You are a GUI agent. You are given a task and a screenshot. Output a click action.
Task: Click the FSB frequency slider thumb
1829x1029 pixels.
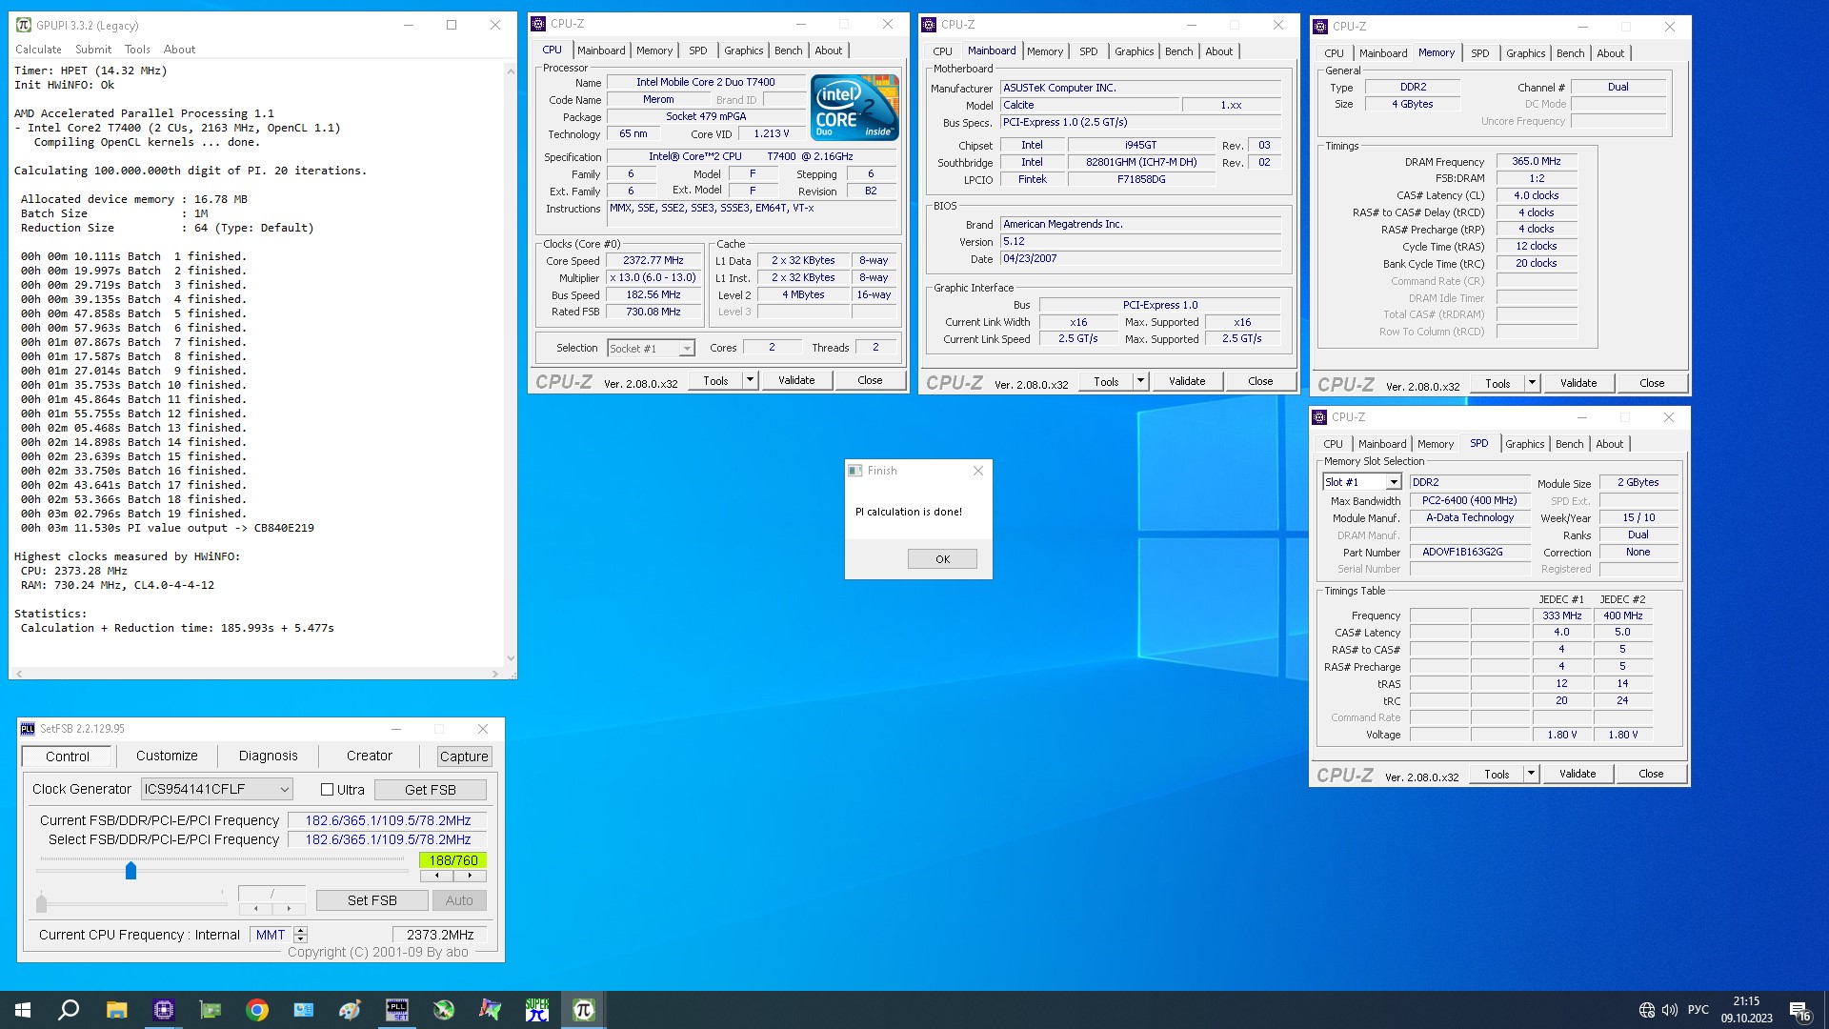[x=131, y=870]
